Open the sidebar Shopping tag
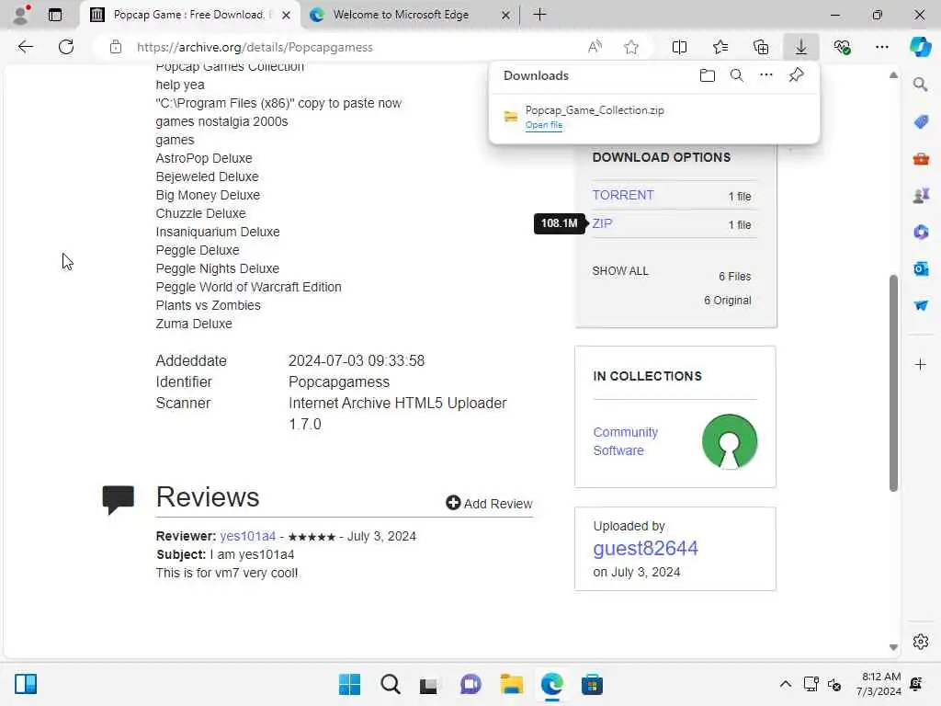The height and width of the screenshot is (706, 941). (x=921, y=122)
